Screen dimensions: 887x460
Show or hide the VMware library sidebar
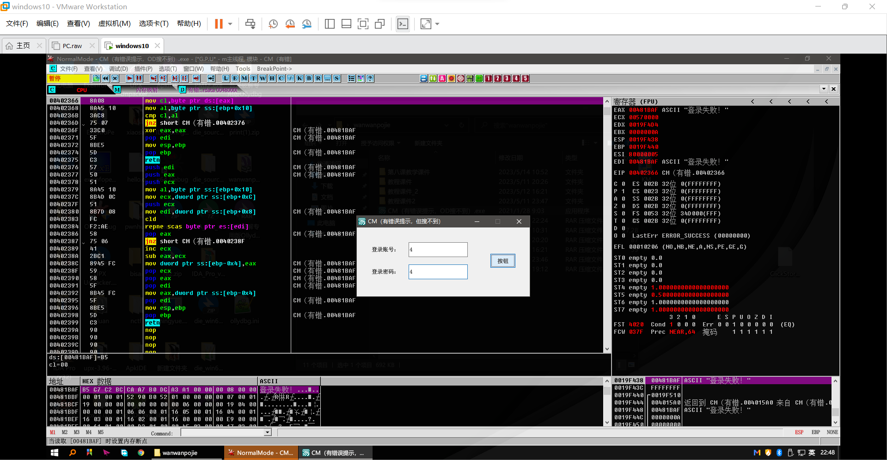tap(330, 24)
